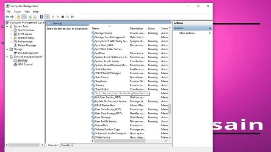
Task: Click the Refresh toolbar icon
Action: click(x=30, y=17)
